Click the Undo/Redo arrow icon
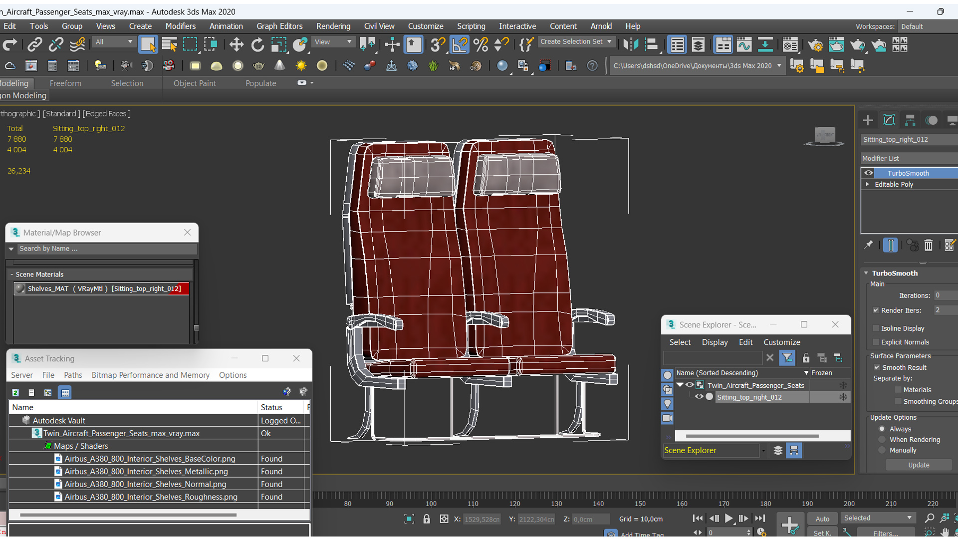Image resolution: width=958 pixels, height=539 pixels. click(x=10, y=45)
